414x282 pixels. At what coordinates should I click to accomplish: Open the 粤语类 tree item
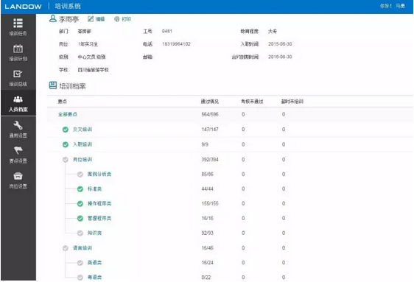(x=94, y=278)
